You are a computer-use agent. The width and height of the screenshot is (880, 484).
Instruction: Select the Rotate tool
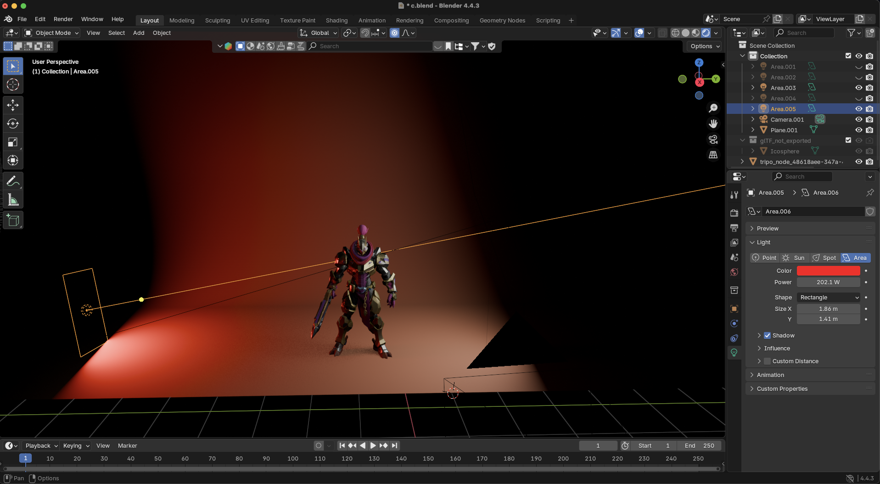(13, 124)
